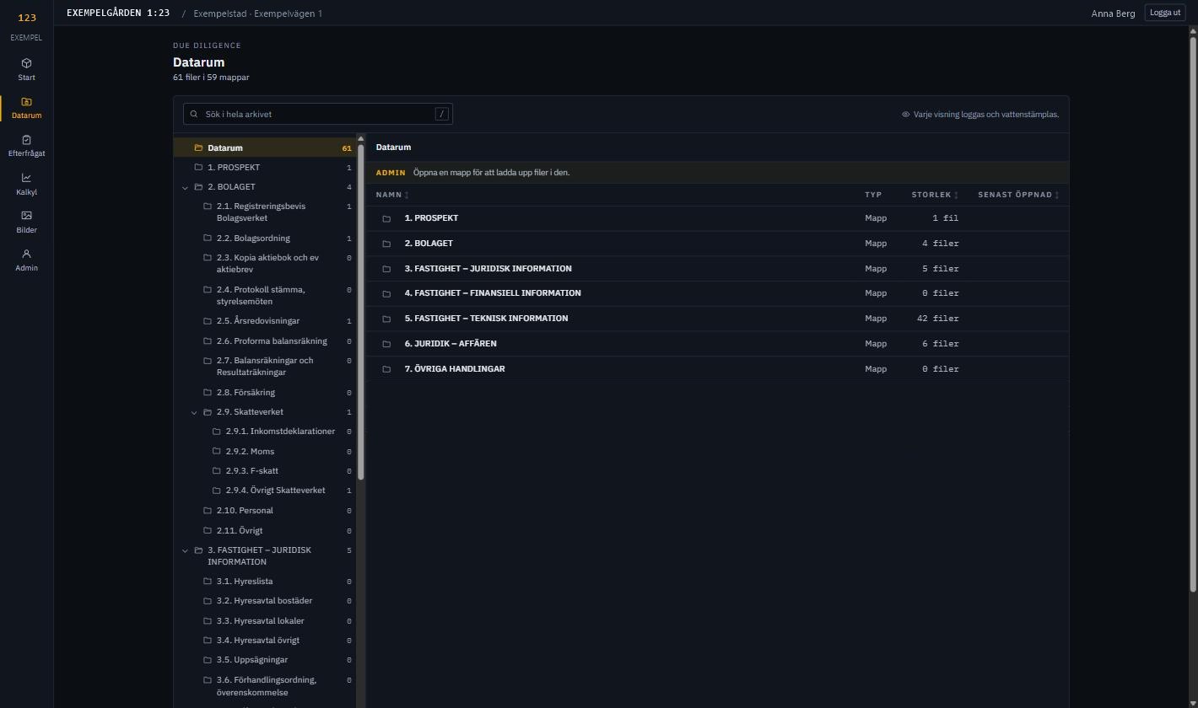
Task: Sort table by STORLEK column
Action: pos(935,195)
